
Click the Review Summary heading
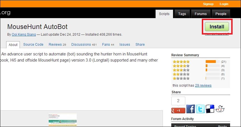pos(185,55)
